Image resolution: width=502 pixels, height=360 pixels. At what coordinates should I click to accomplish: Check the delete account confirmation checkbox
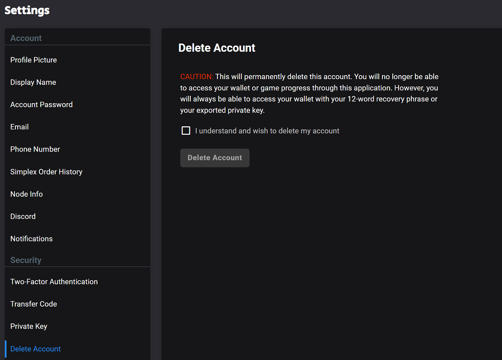186,131
